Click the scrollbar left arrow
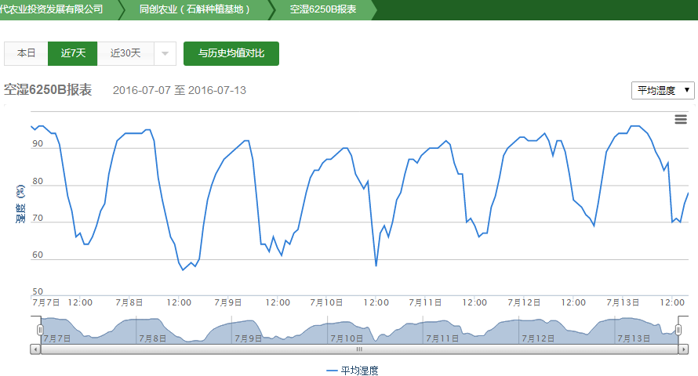The width and height of the screenshot is (698, 376). point(35,349)
